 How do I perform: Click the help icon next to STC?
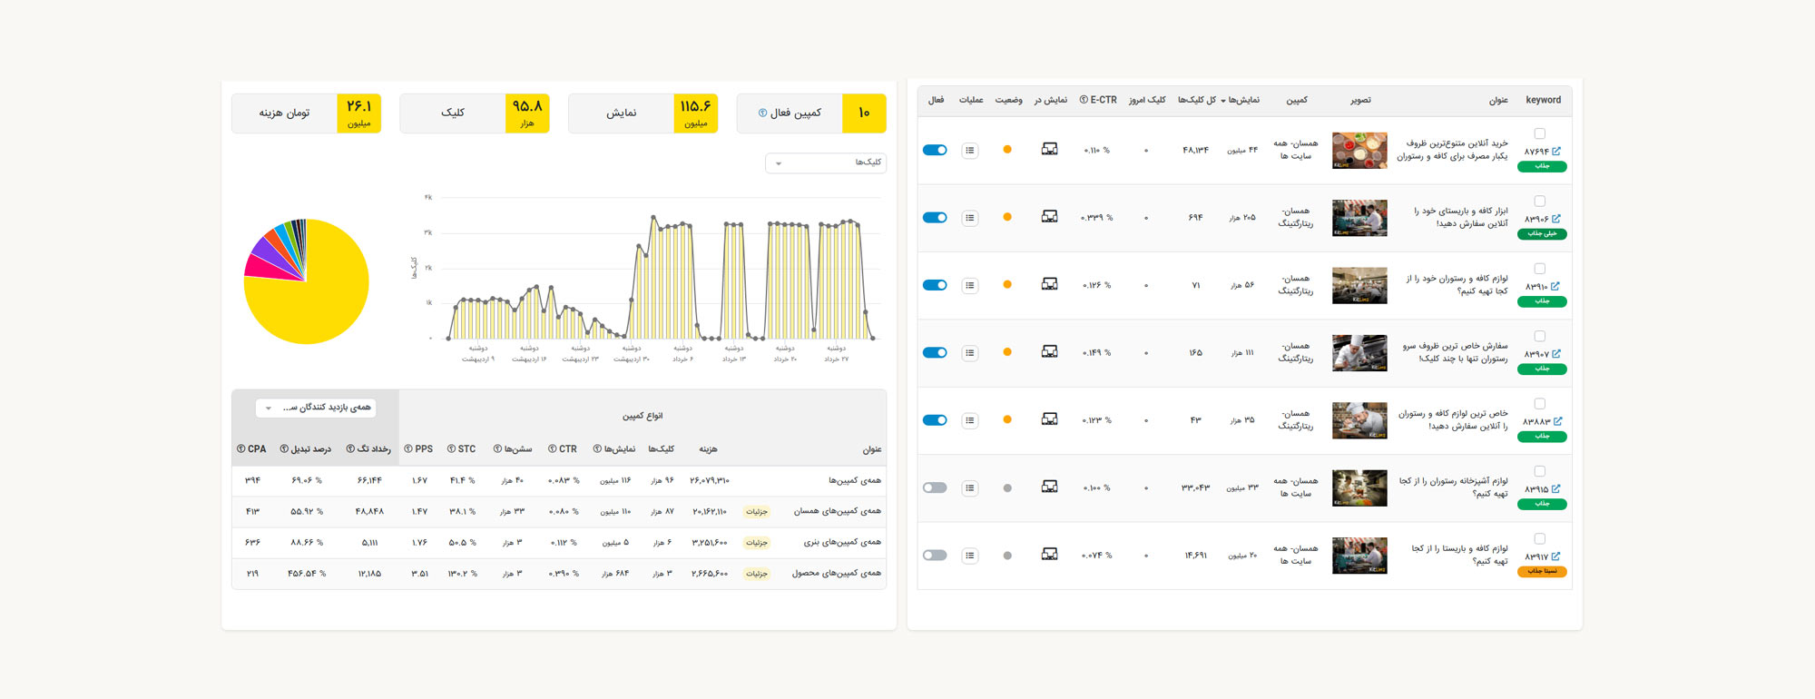(451, 449)
